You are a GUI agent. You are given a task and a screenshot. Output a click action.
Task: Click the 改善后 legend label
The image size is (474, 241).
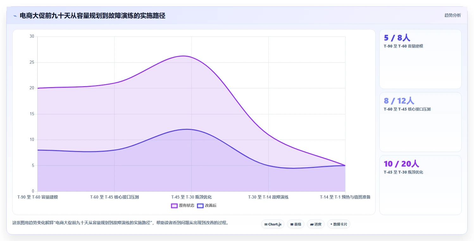tap(211, 206)
